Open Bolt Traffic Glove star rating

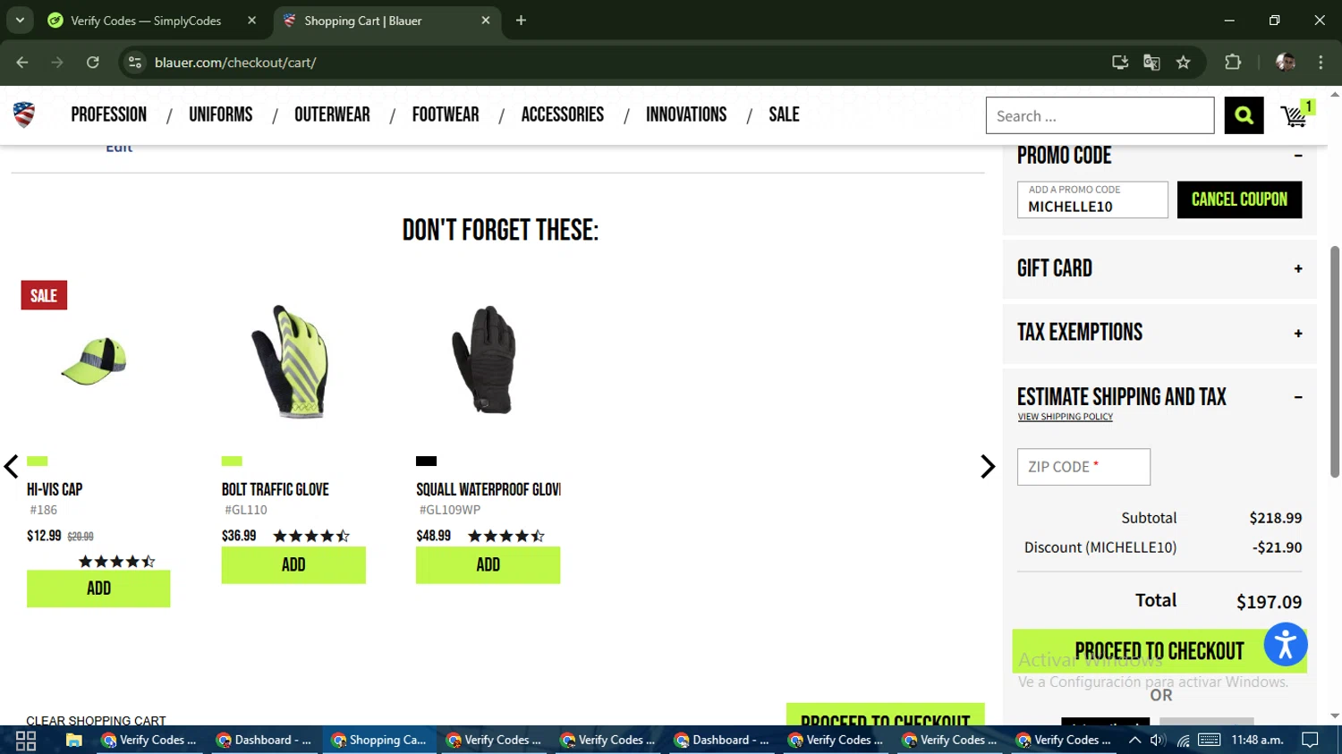click(311, 536)
